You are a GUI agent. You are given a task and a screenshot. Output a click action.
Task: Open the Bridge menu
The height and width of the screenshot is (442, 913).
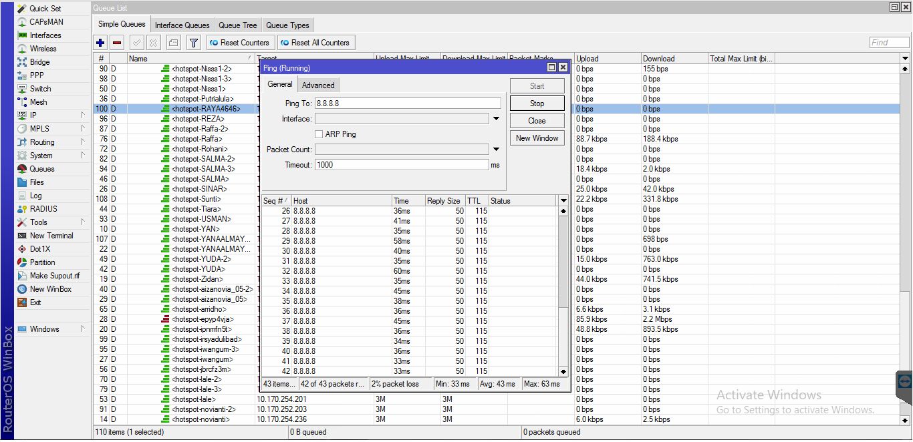coord(39,62)
